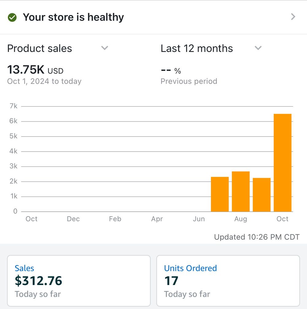307x309 pixels.
Task: Open store health details via right chevron
Action: click(x=293, y=17)
